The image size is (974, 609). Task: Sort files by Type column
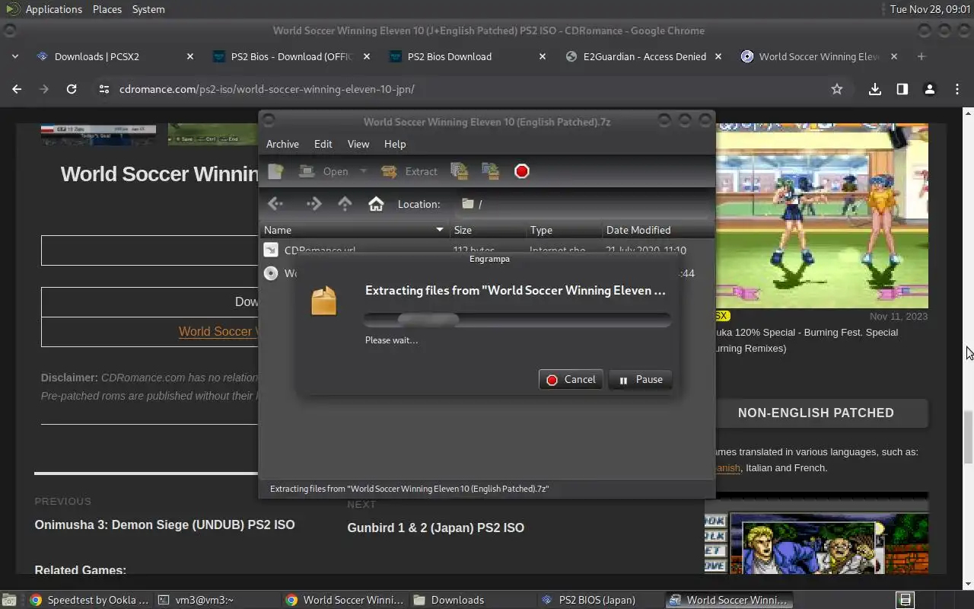tap(564, 230)
